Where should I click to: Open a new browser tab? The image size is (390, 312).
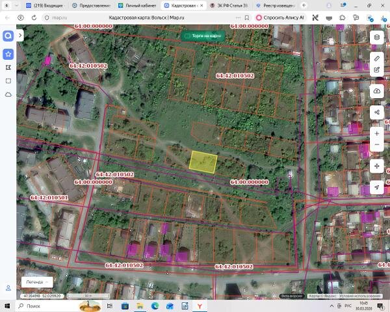pos(304,5)
